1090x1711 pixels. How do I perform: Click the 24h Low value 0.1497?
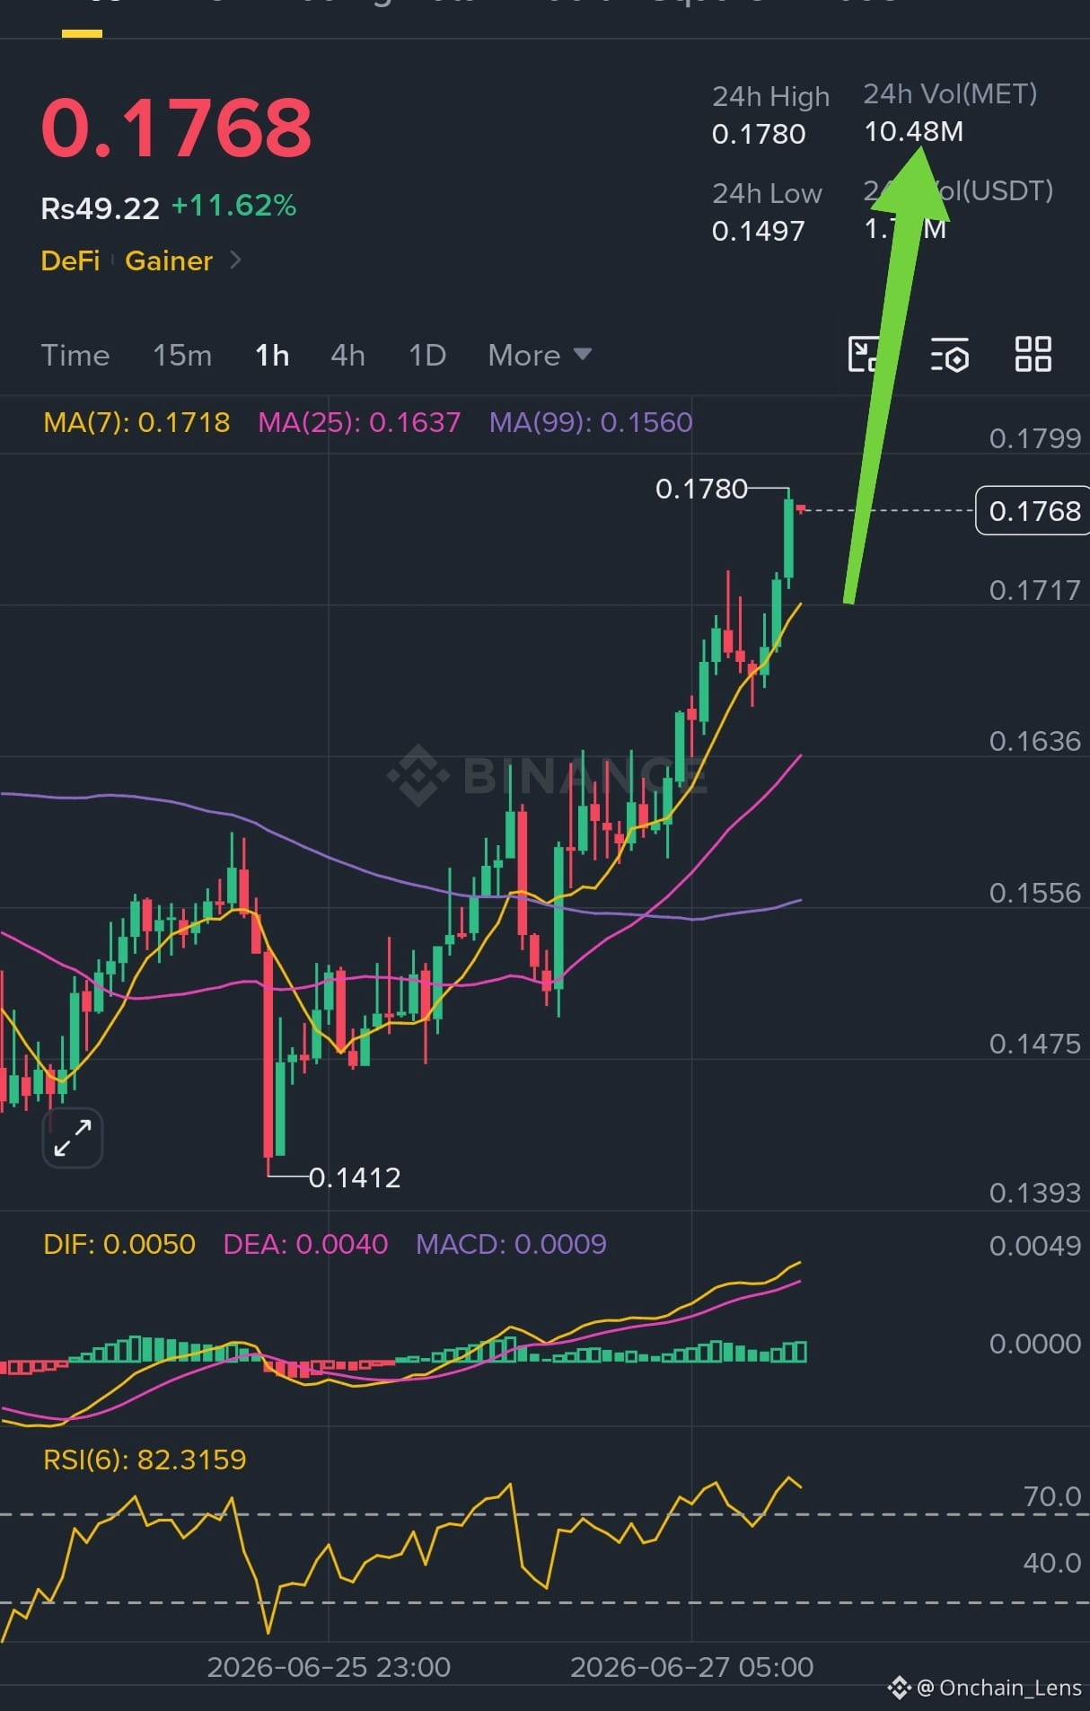tap(759, 232)
